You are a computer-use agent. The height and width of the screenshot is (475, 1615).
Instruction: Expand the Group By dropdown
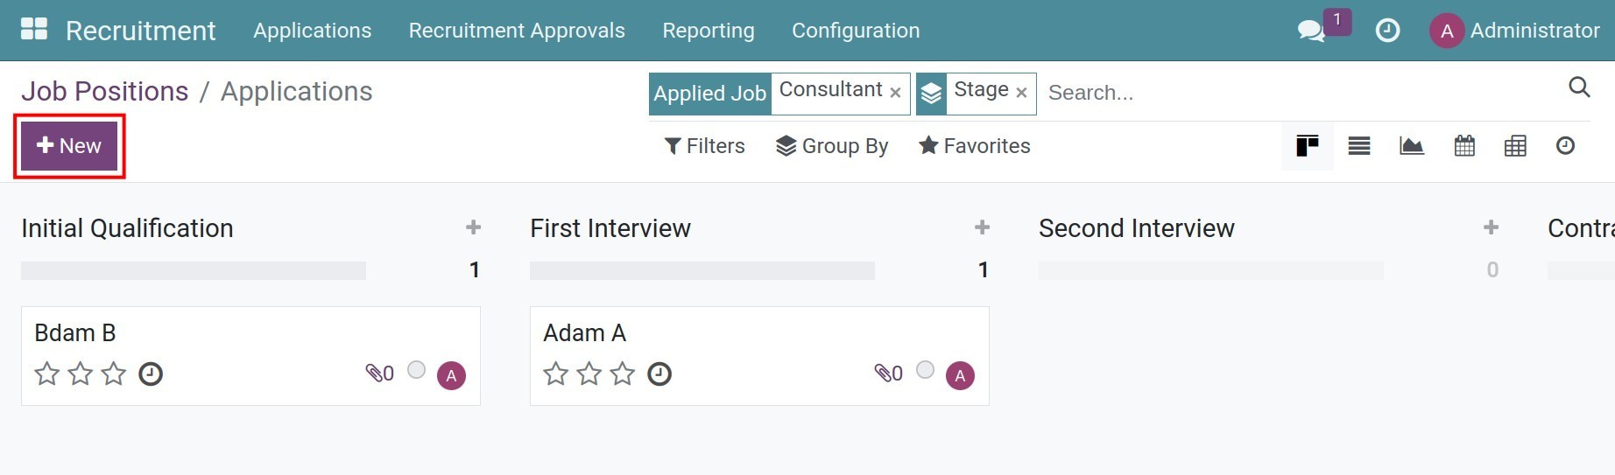point(832,146)
